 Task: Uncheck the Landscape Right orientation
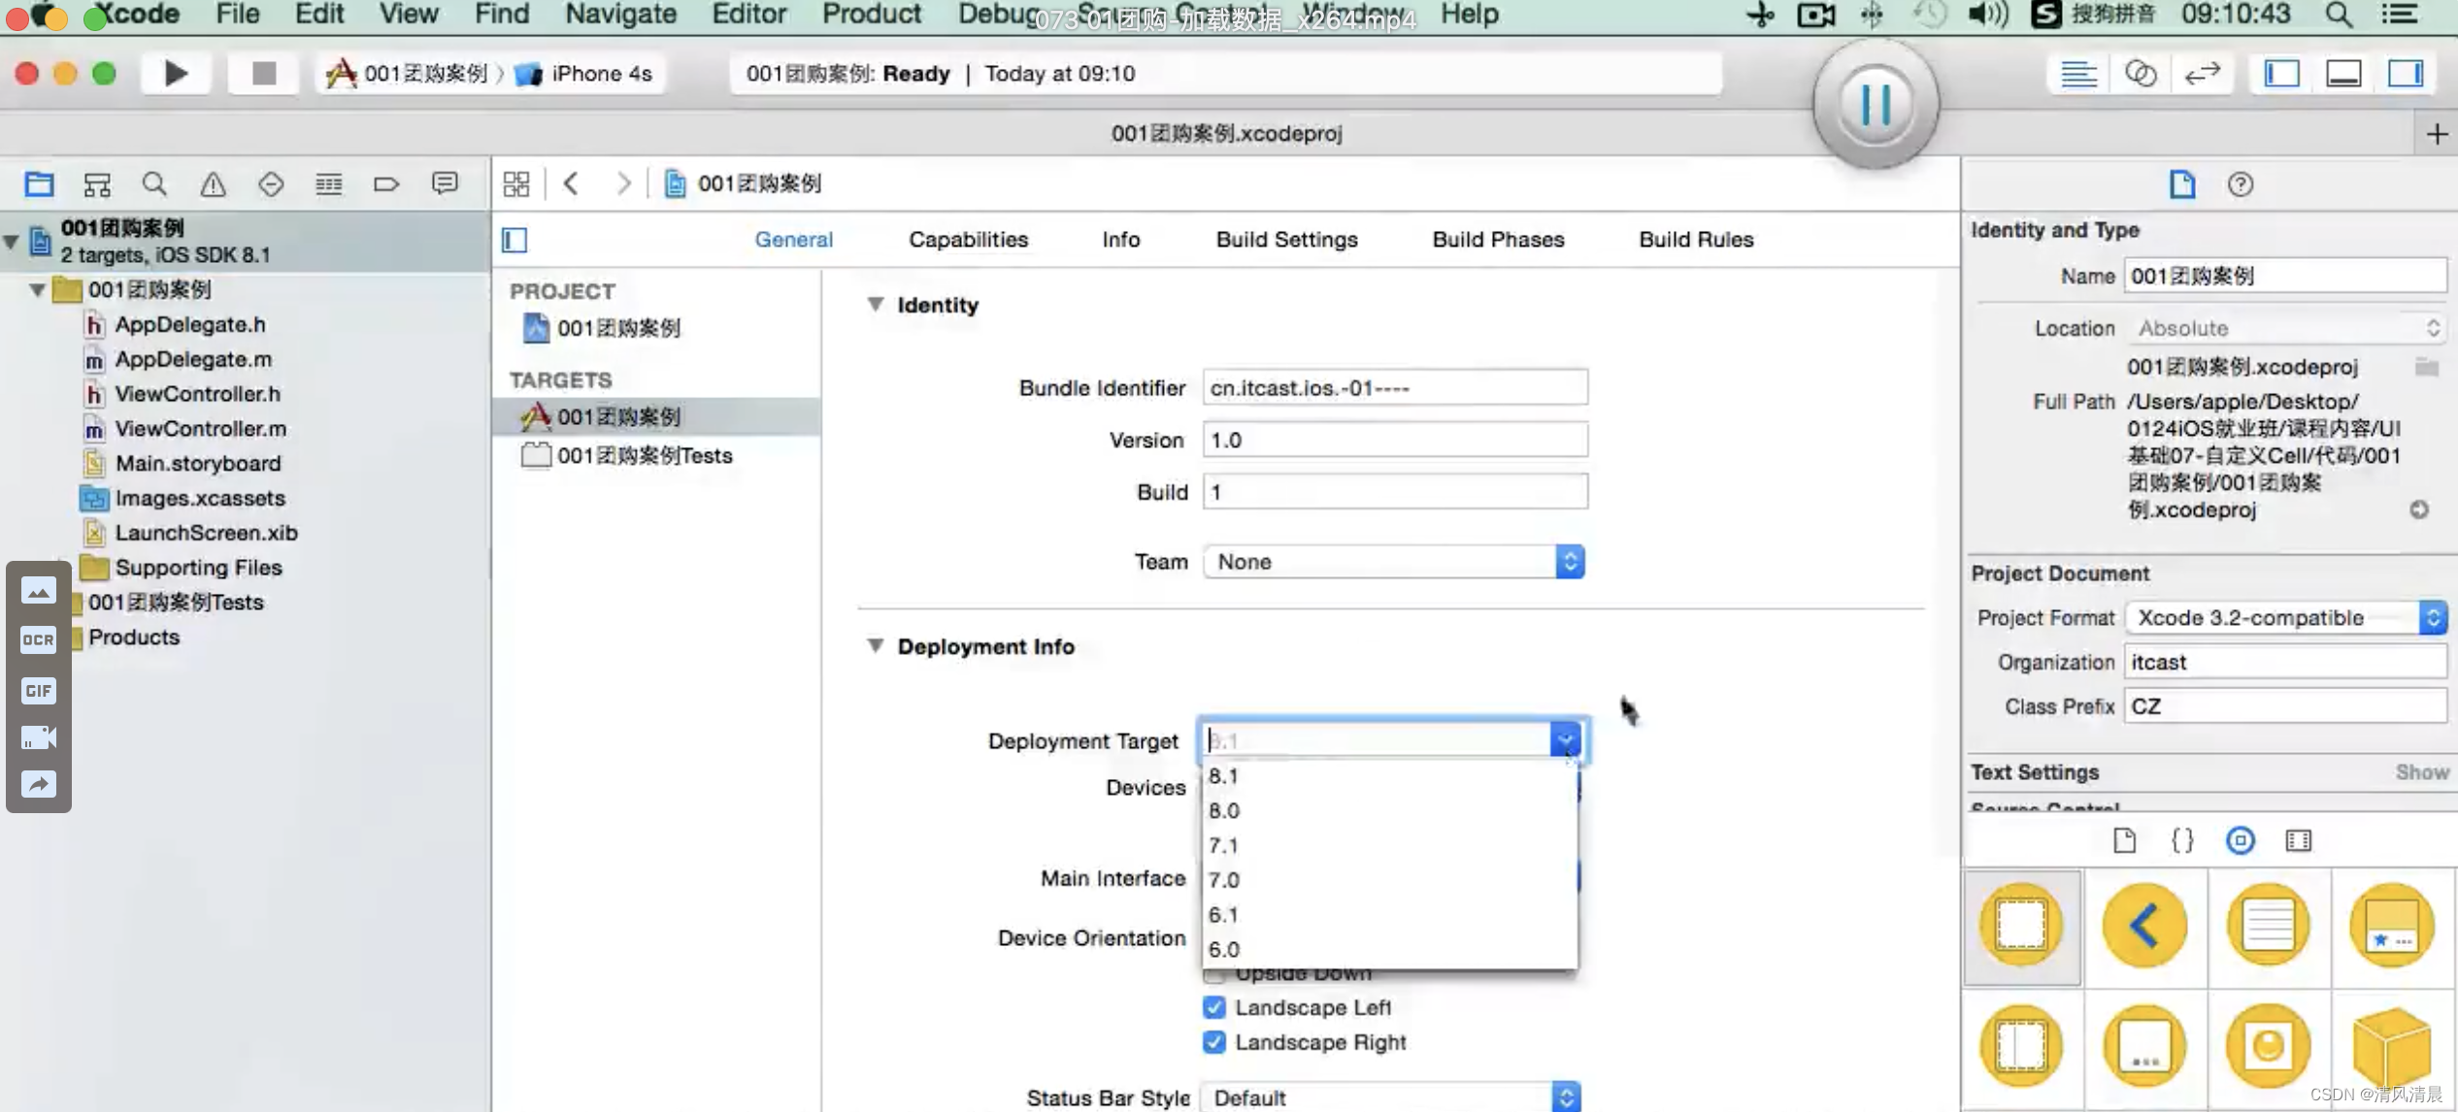pyautogui.click(x=1213, y=1042)
